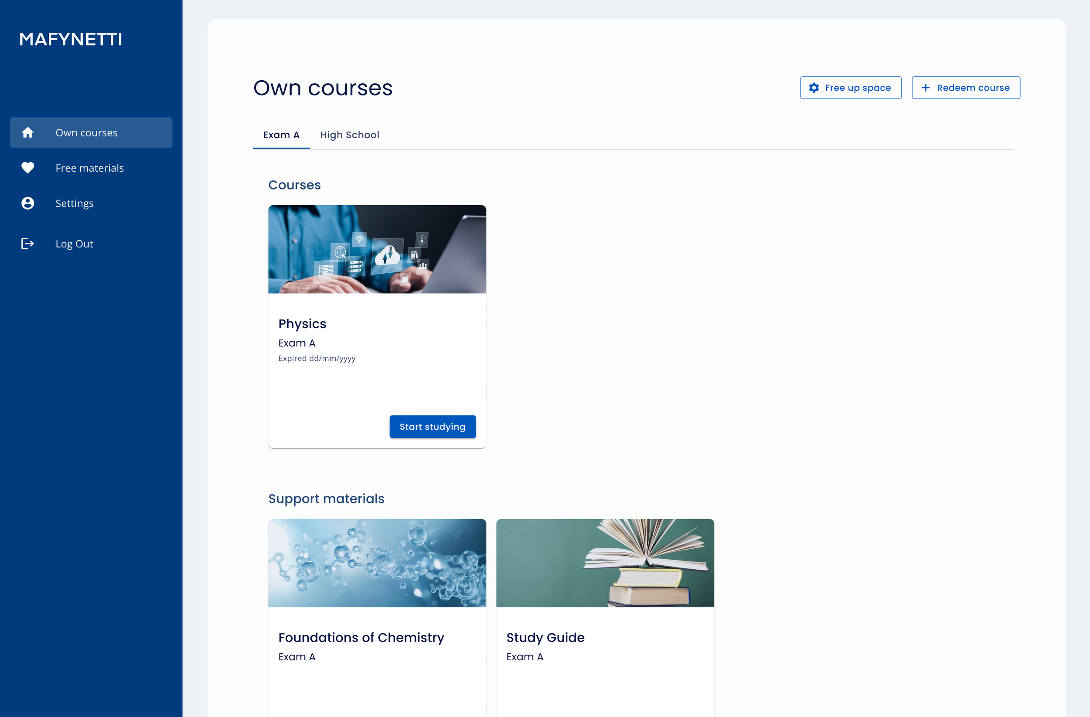Select Log Out in the sidebar
Screen dimensions: 1090x717
click(91, 244)
